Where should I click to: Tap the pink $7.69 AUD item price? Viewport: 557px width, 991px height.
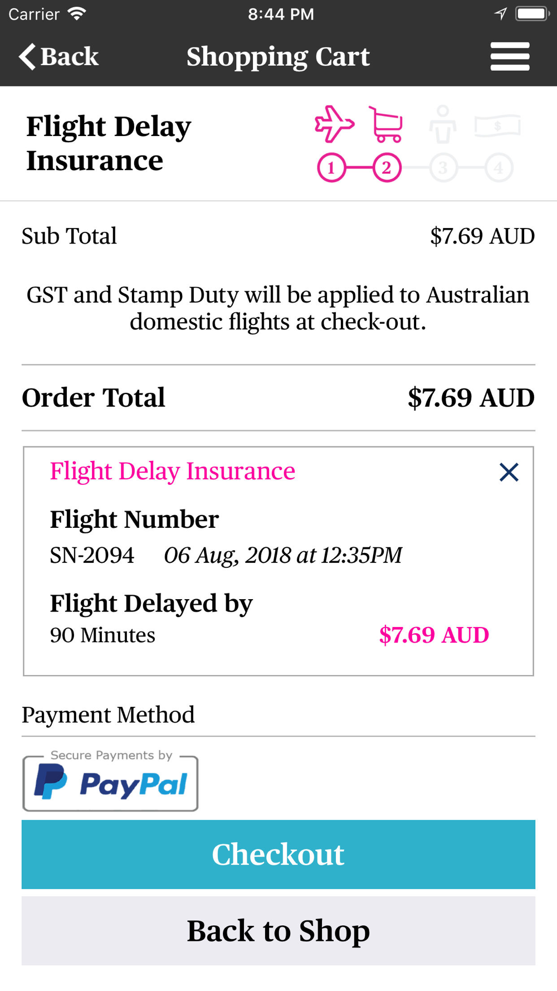tap(434, 635)
